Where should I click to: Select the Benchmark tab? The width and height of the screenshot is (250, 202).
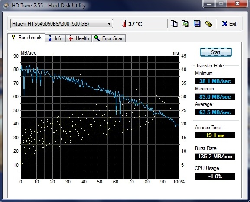pyautogui.click(x=26, y=38)
